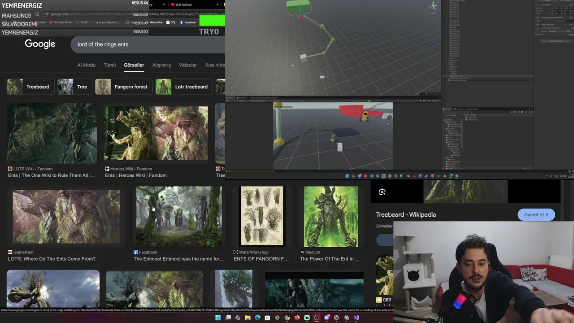Open the SQL bookmark

coord(171,22)
